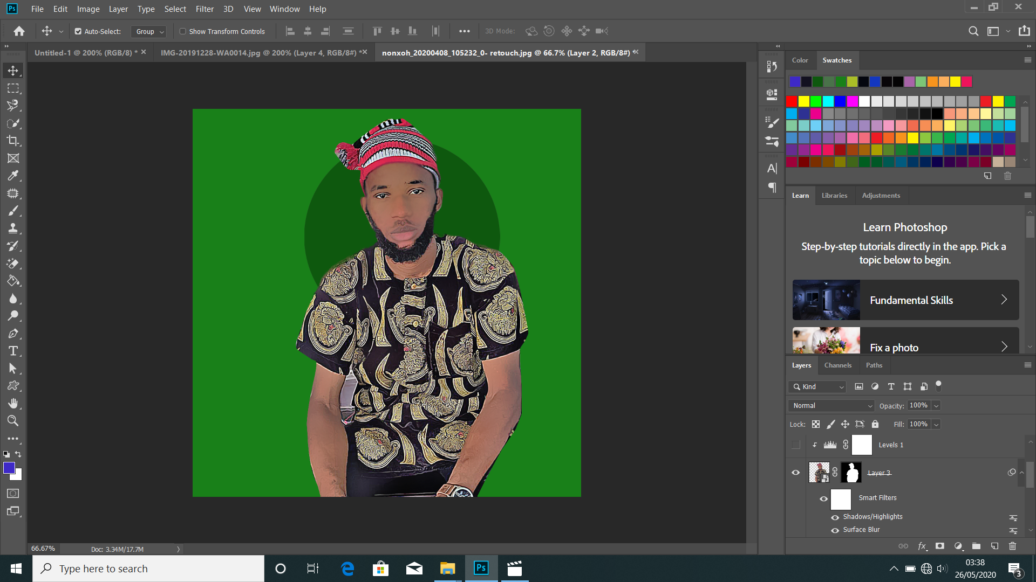Open the Search icon in options bar

pyautogui.click(x=973, y=31)
